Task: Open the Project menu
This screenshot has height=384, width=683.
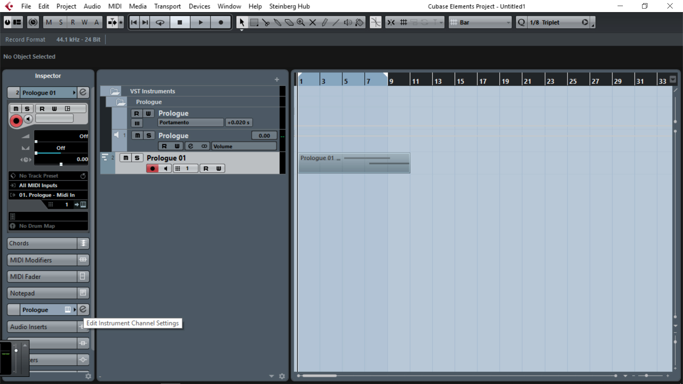Action: point(66,6)
